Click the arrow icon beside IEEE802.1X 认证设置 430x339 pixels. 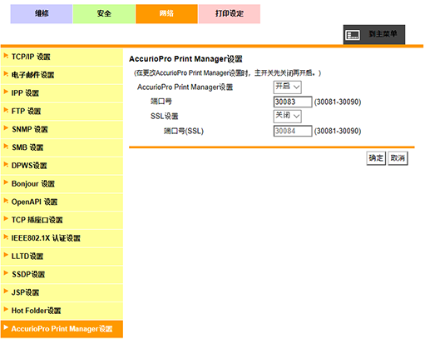[6, 237]
